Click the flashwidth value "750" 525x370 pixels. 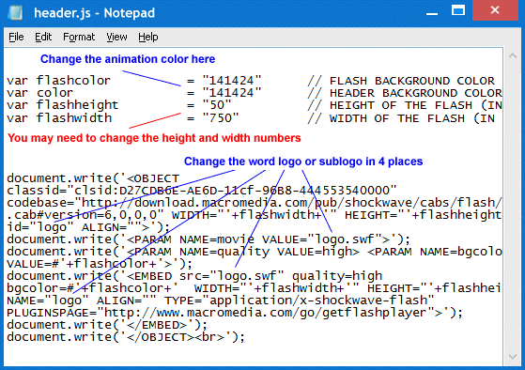pos(221,118)
